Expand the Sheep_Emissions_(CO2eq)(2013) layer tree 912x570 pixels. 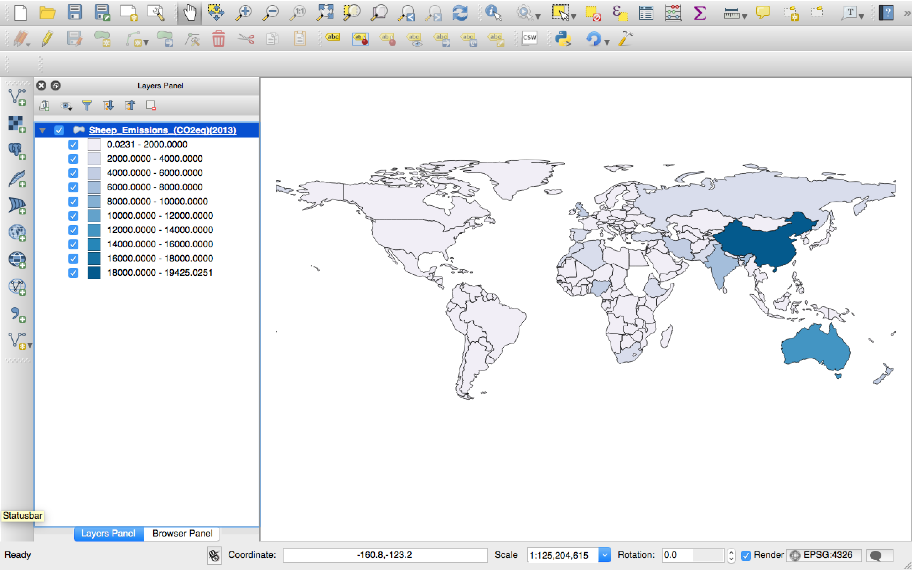pyautogui.click(x=42, y=129)
